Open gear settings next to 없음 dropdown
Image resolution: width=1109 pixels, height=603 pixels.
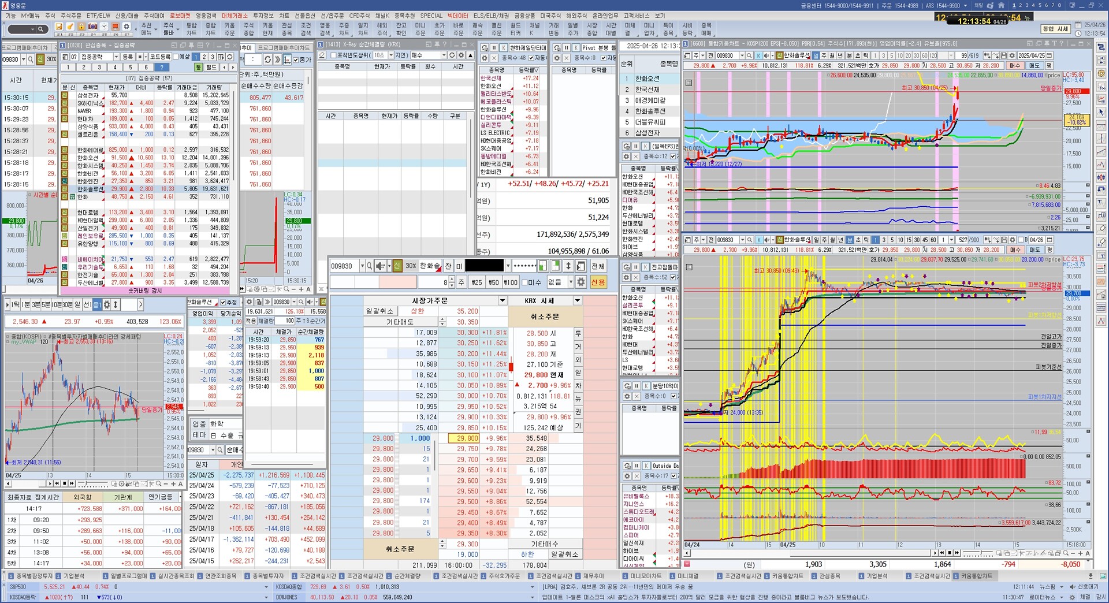[x=581, y=282]
